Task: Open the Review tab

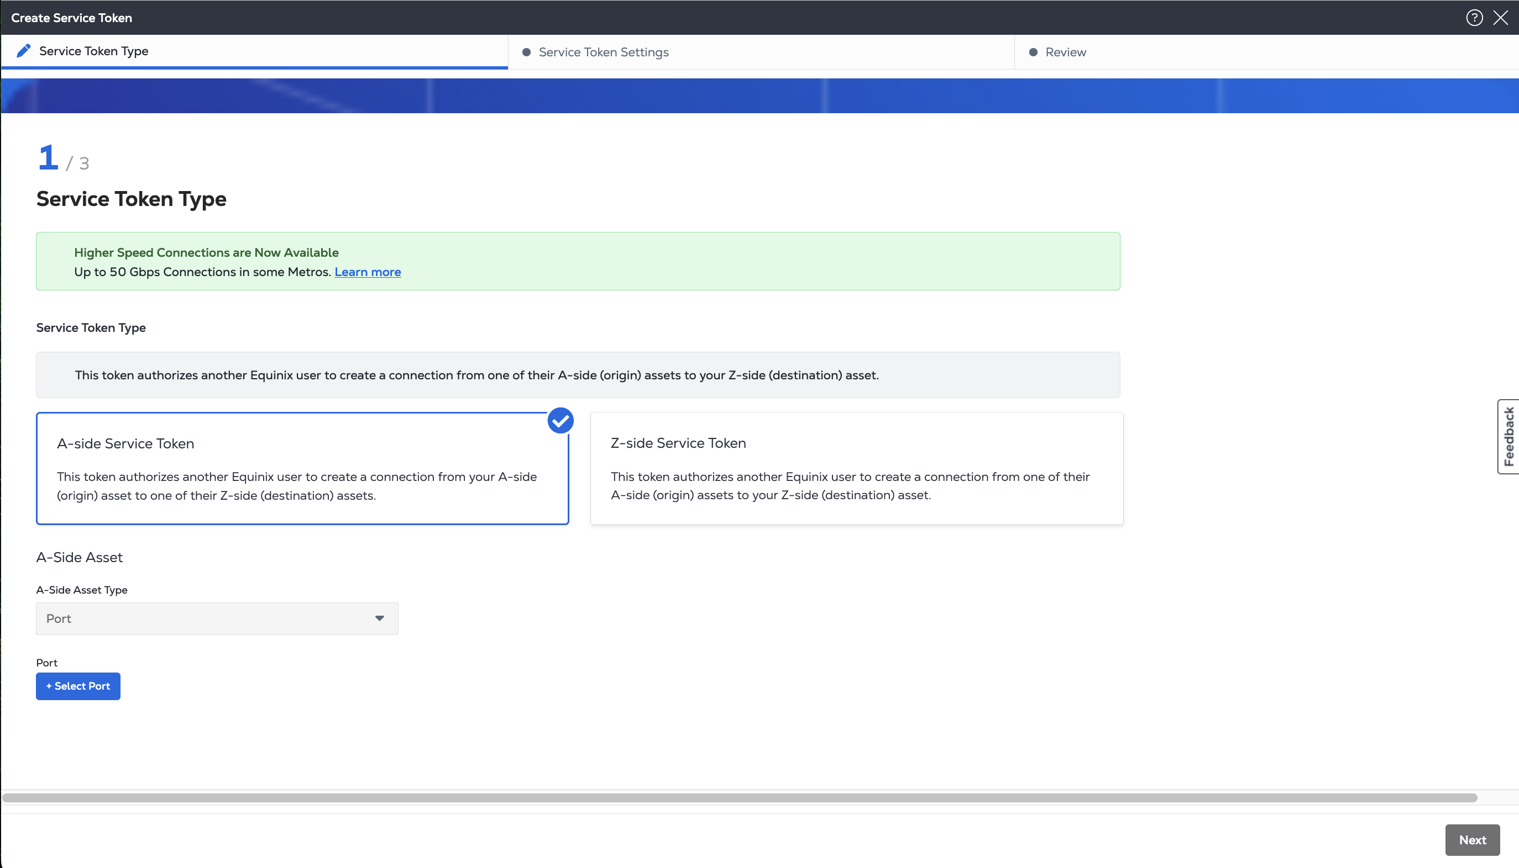Action: 1066,52
